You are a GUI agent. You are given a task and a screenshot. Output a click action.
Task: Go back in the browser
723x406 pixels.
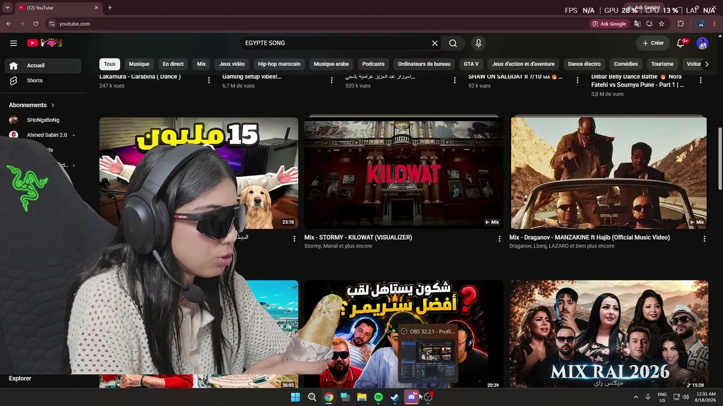pos(8,24)
